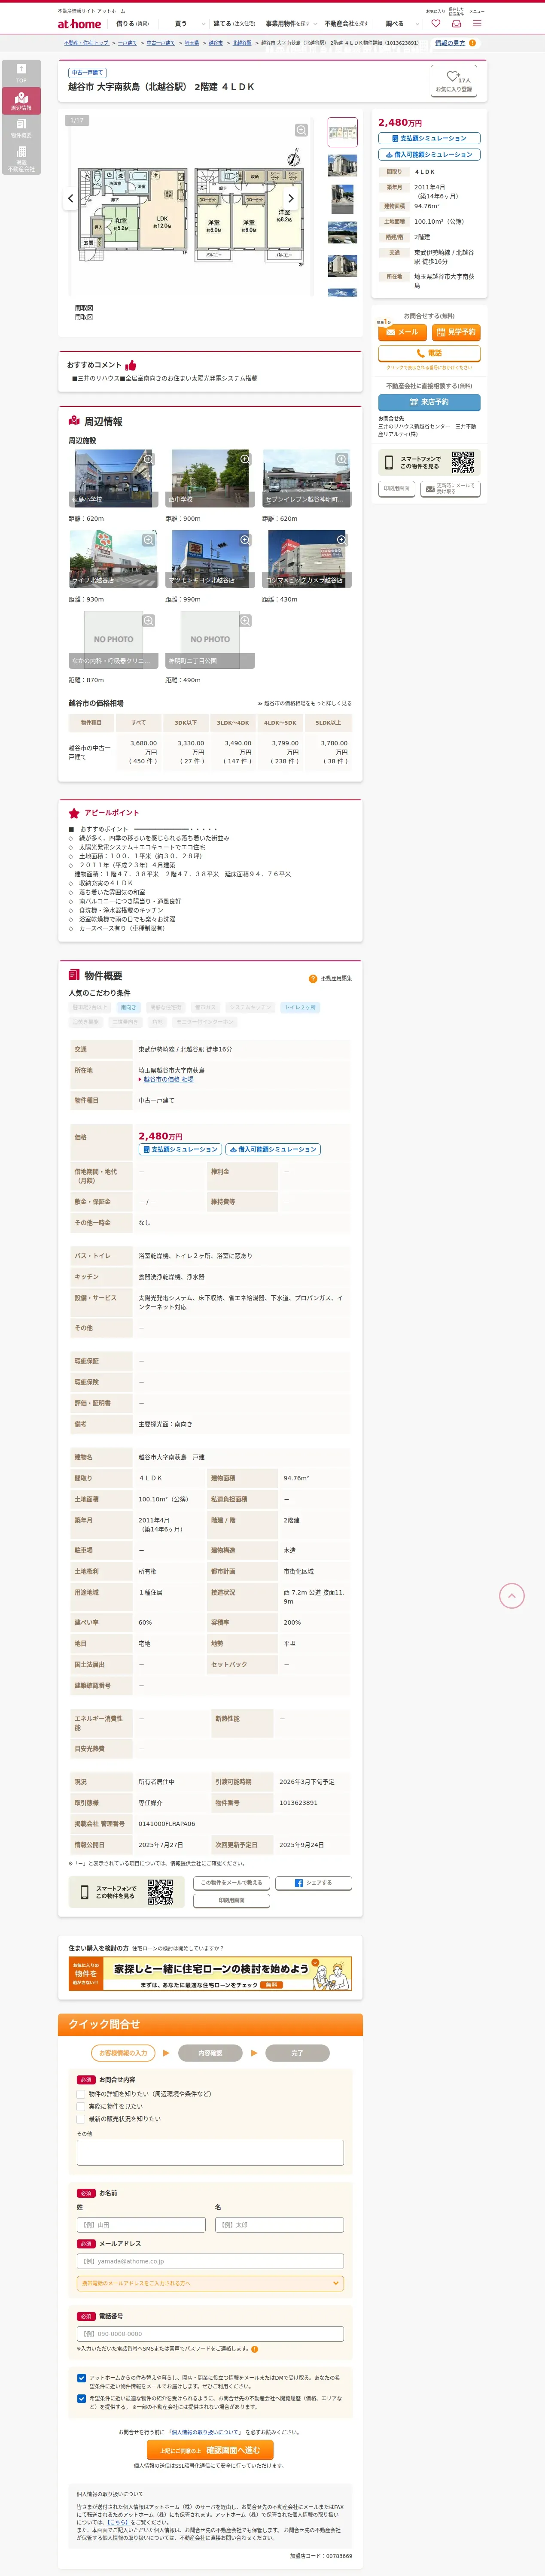Open the 越谷市の価格相場をもっと詳しく見る link
The height and width of the screenshot is (2576, 545).
click(304, 703)
